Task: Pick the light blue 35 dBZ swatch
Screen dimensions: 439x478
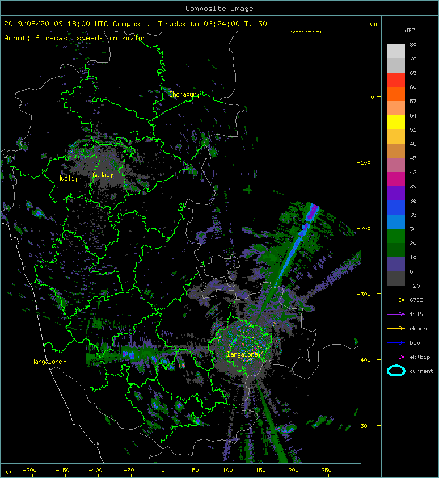Action: point(396,221)
